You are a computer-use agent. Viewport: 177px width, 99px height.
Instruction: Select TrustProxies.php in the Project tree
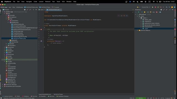tap(19, 35)
